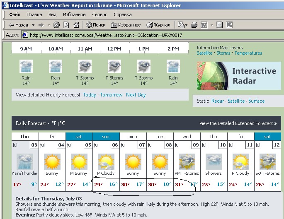Switch daily forecast to °F
This screenshot has width=284, height=219.
(54, 123)
